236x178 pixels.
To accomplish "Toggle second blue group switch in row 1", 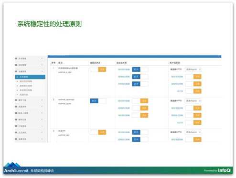I will click(140, 77).
